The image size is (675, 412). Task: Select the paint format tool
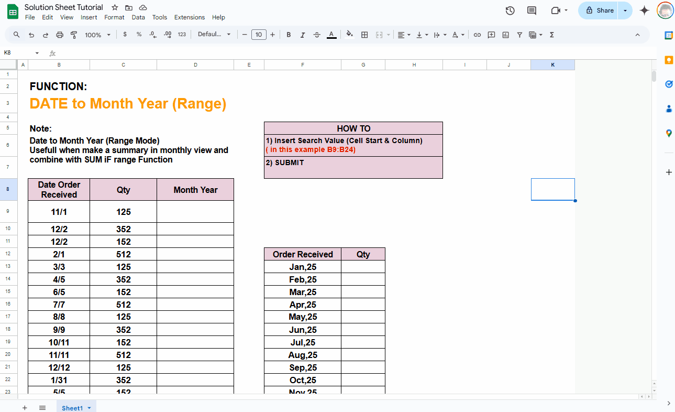pyautogui.click(x=74, y=35)
